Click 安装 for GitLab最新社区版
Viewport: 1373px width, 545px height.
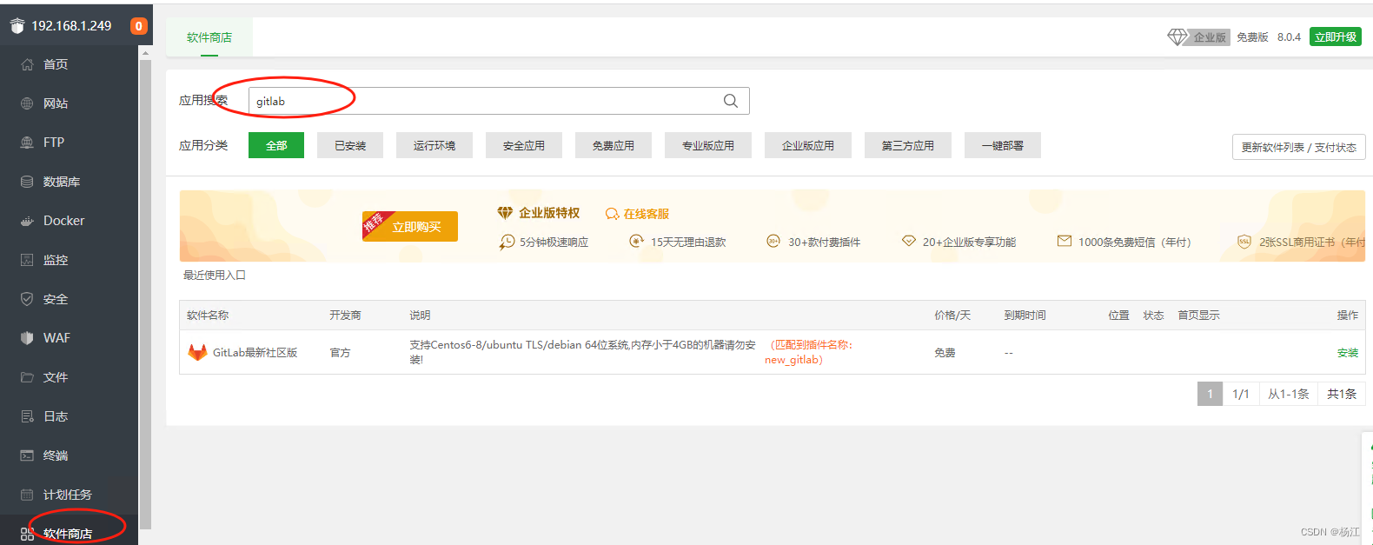coord(1348,352)
